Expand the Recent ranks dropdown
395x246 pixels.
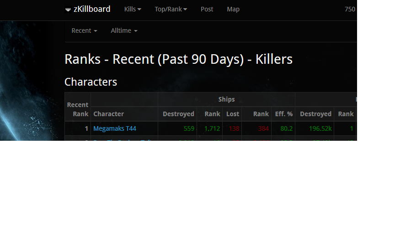click(85, 31)
